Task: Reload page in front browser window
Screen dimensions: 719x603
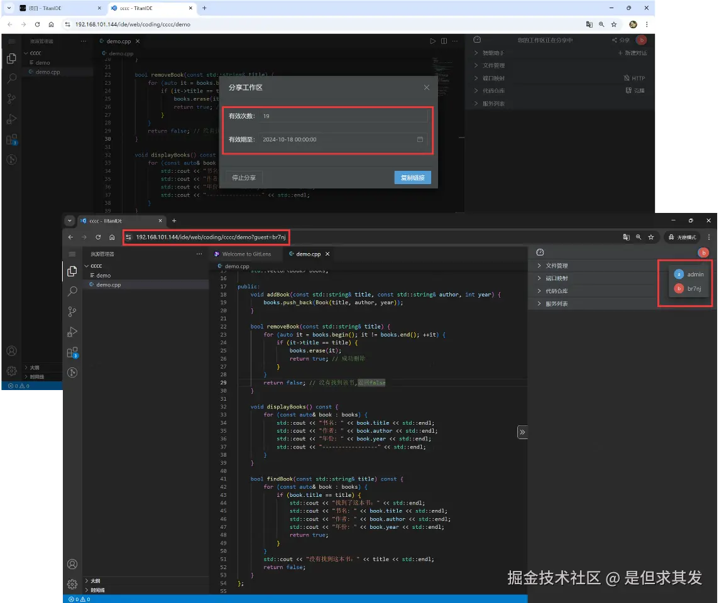Action: click(98, 237)
